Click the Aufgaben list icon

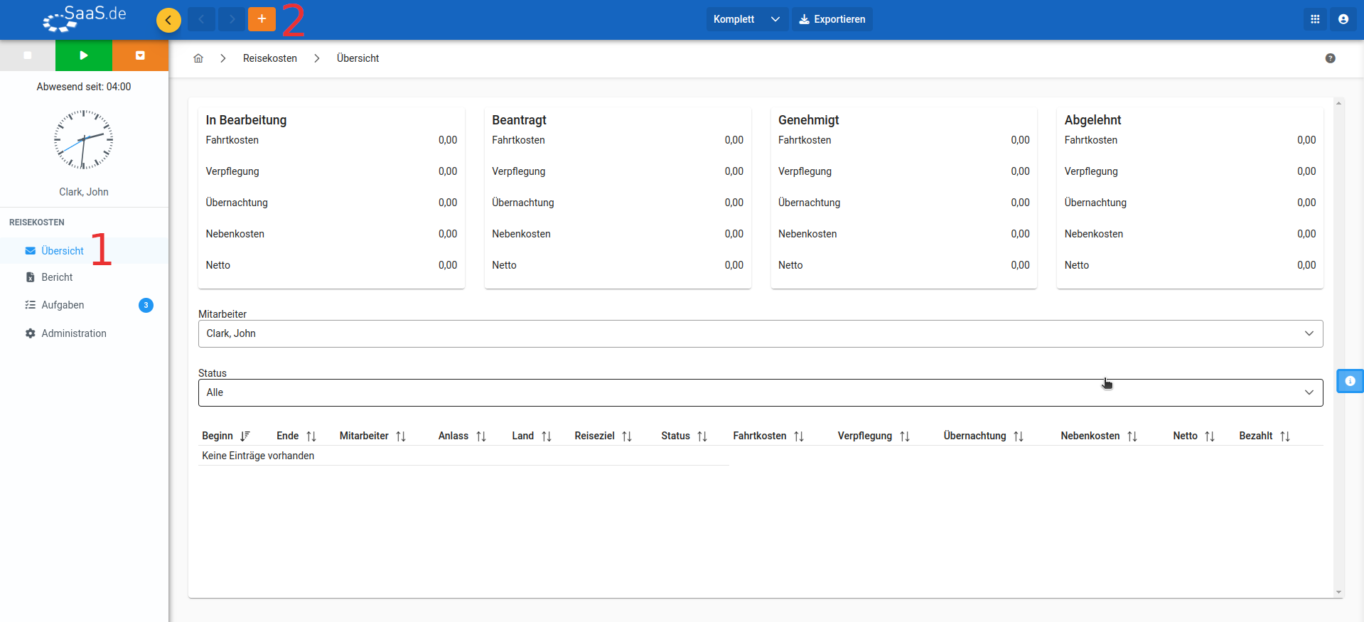tap(30, 305)
